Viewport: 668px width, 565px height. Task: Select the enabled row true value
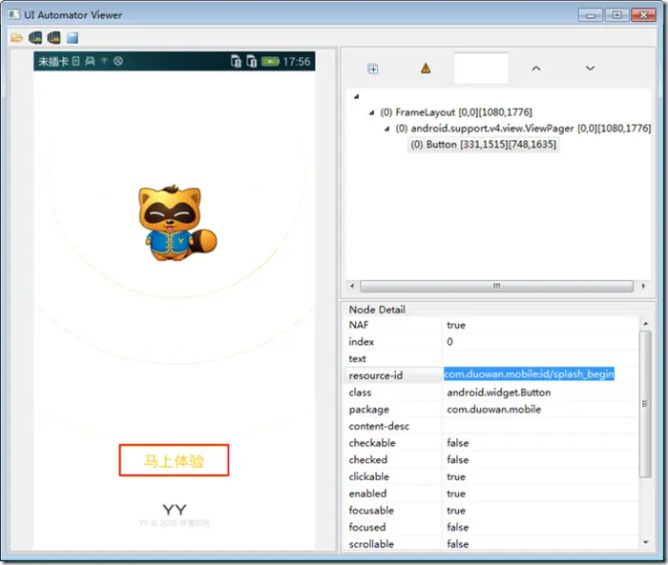click(456, 494)
